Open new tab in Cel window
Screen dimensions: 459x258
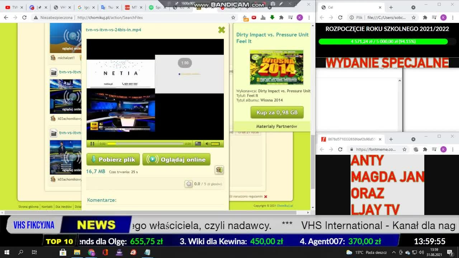(x=391, y=8)
